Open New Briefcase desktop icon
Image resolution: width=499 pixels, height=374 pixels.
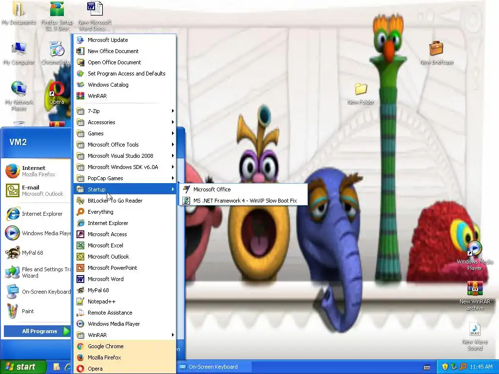(x=436, y=53)
